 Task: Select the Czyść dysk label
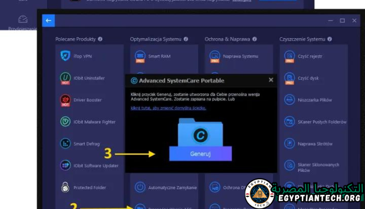click(308, 78)
